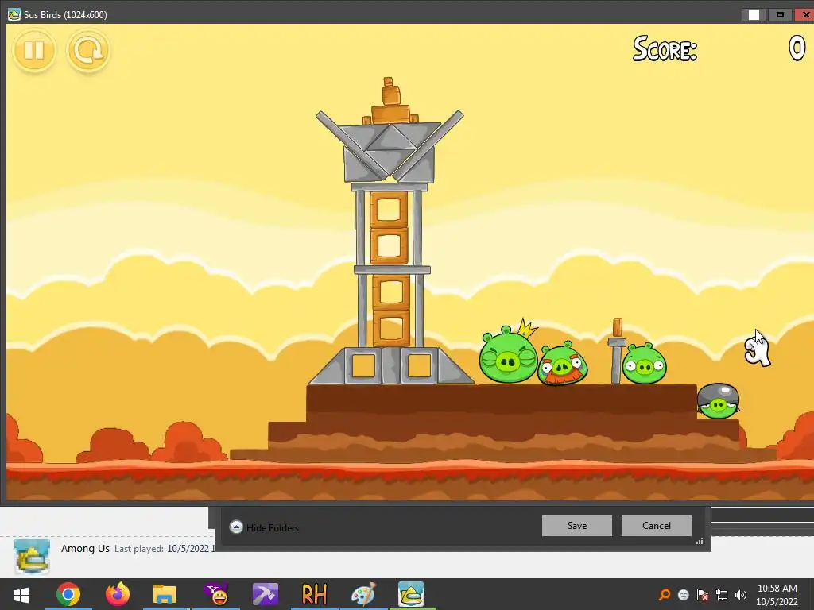The height and width of the screenshot is (610, 814).
Task: Switch to the Sus Birds app taskbar icon
Action: (411, 594)
